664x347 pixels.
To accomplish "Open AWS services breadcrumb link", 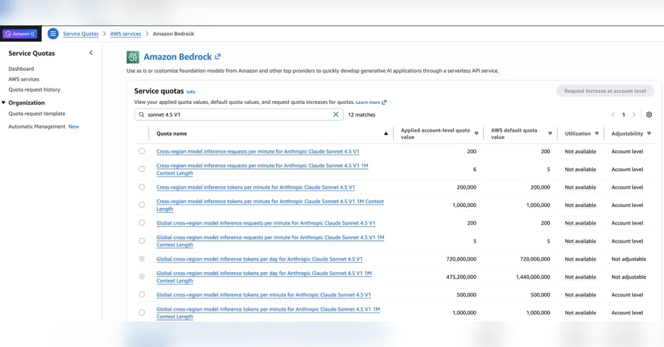I will pyautogui.click(x=126, y=34).
